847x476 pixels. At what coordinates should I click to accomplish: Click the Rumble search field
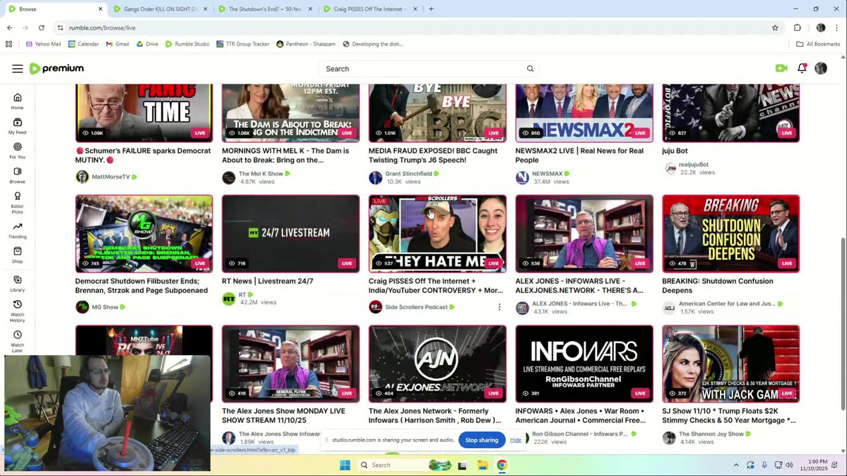point(423,69)
